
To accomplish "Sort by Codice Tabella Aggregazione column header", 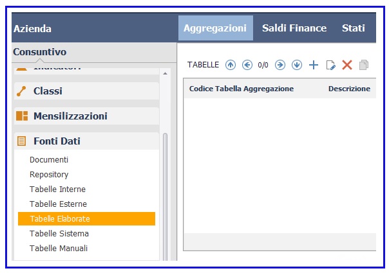I will (x=242, y=89).
